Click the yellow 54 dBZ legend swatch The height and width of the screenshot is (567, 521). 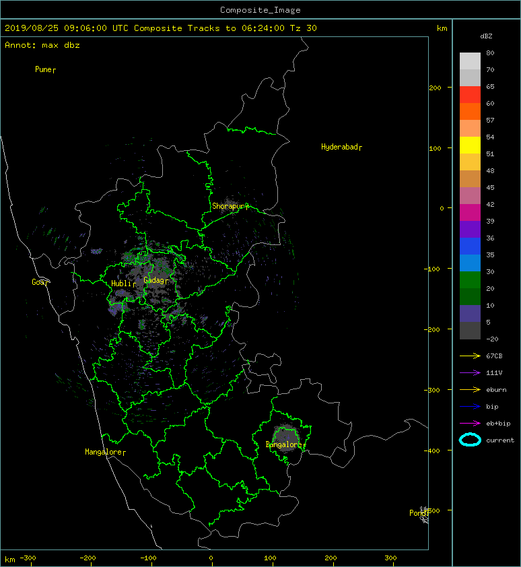tap(470, 145)
